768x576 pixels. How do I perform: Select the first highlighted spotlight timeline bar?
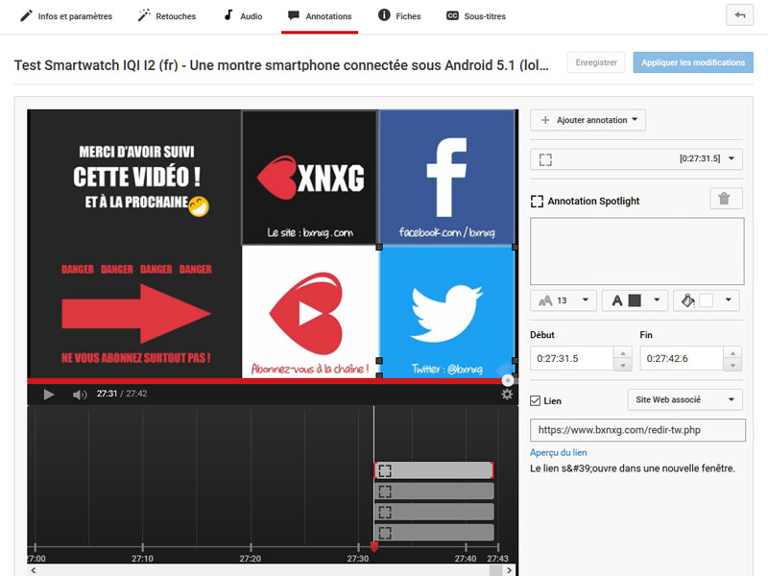click(x=434, y=470)
